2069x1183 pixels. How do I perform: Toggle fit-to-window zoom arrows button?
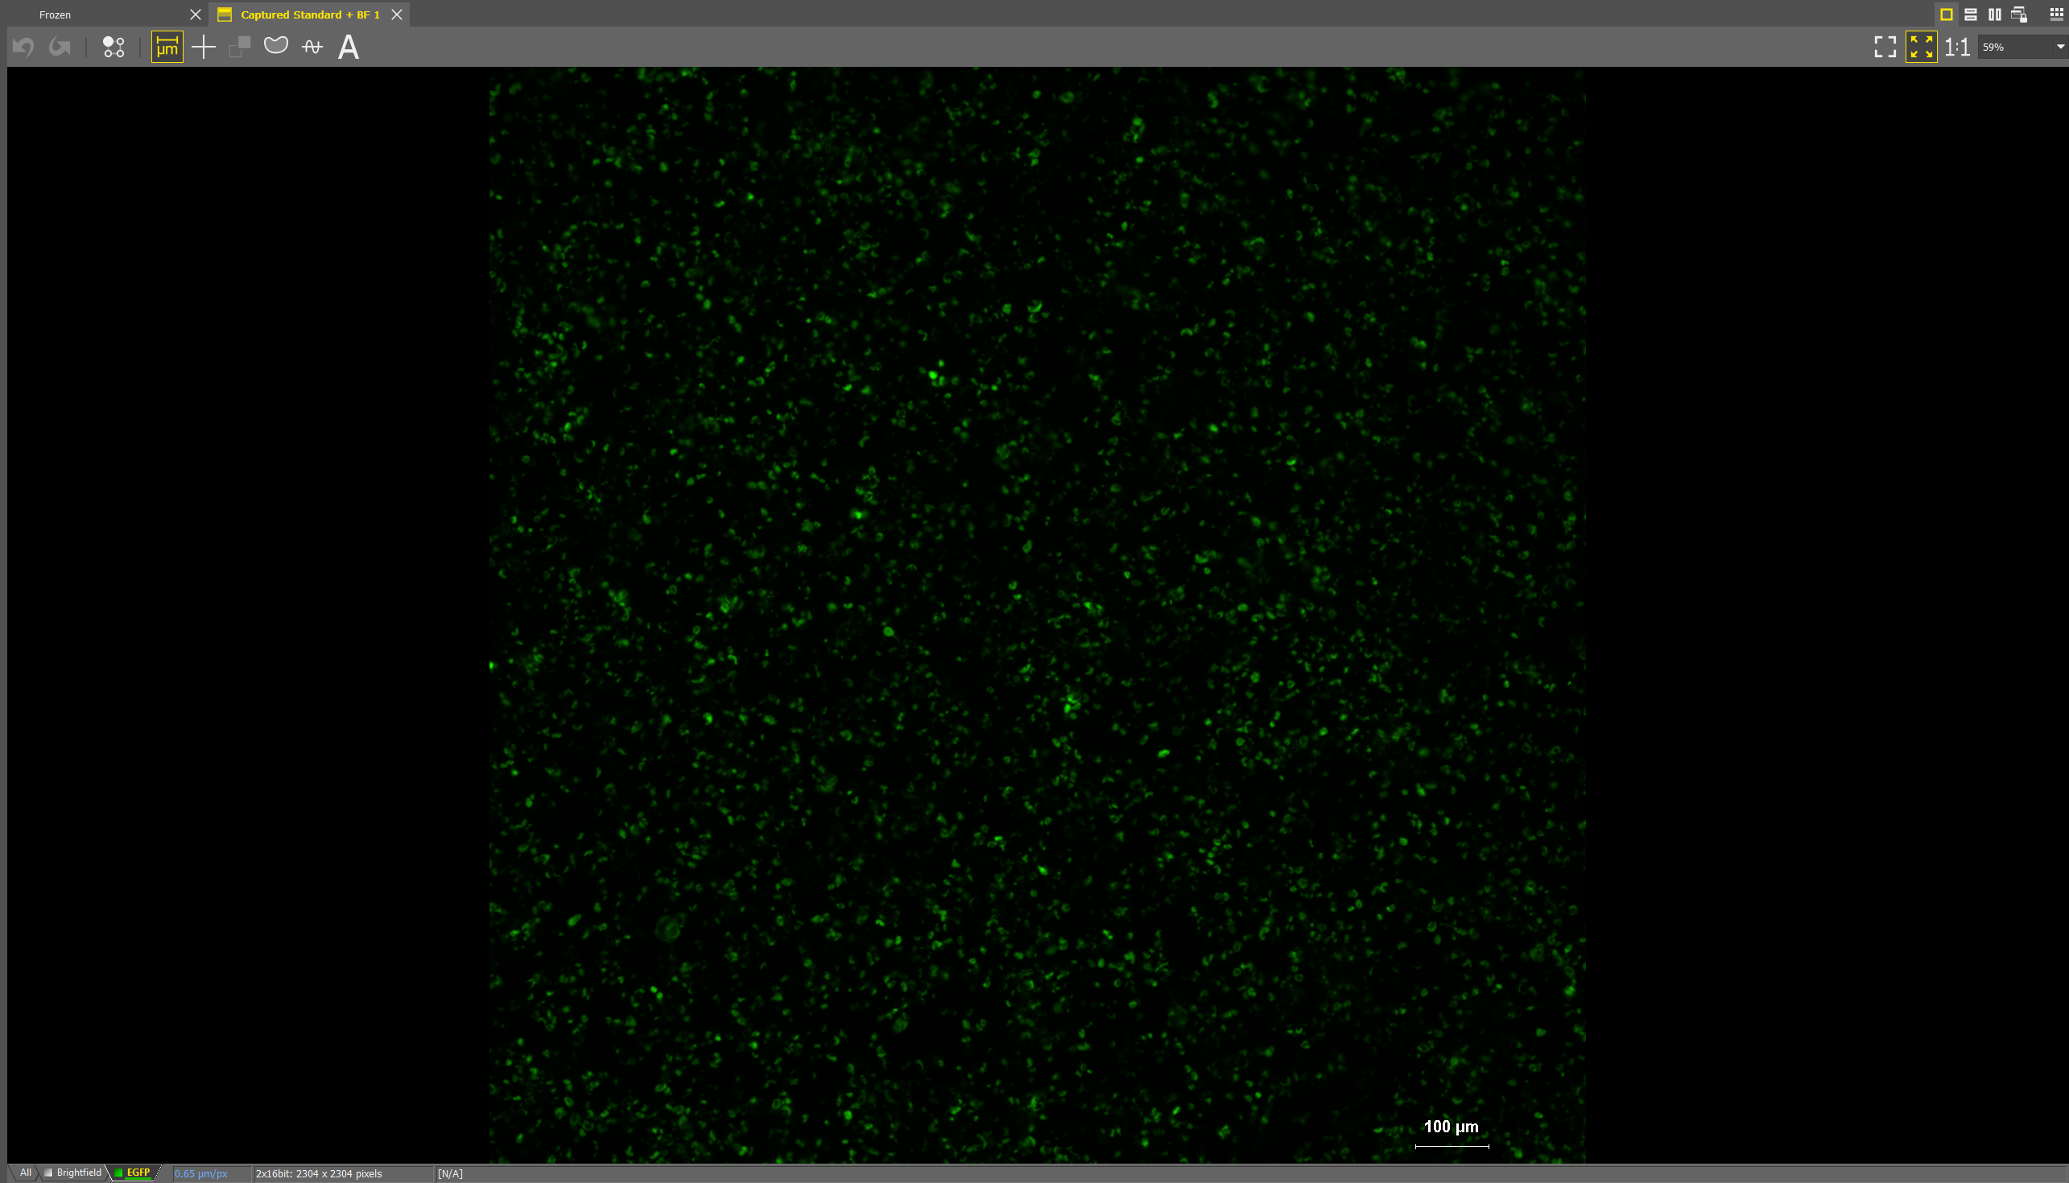coord(1920,47)
